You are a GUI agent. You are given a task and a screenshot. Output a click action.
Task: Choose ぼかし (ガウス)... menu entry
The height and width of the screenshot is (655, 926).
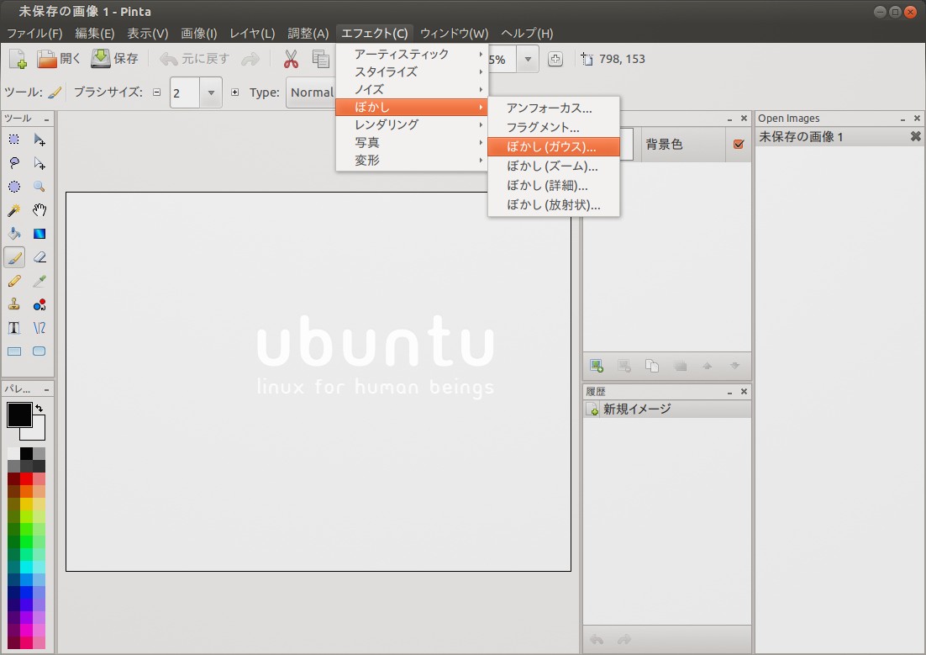[x=554, y=146]
